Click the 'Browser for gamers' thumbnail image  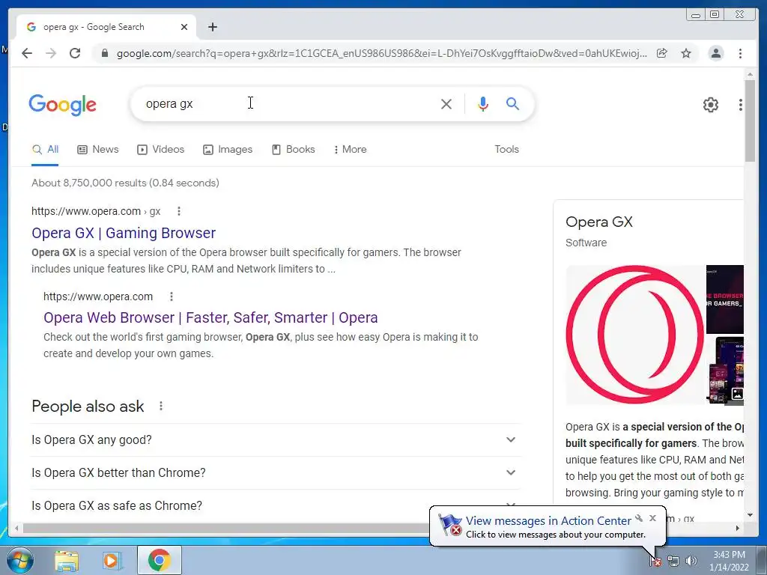(x=725, y=299)
